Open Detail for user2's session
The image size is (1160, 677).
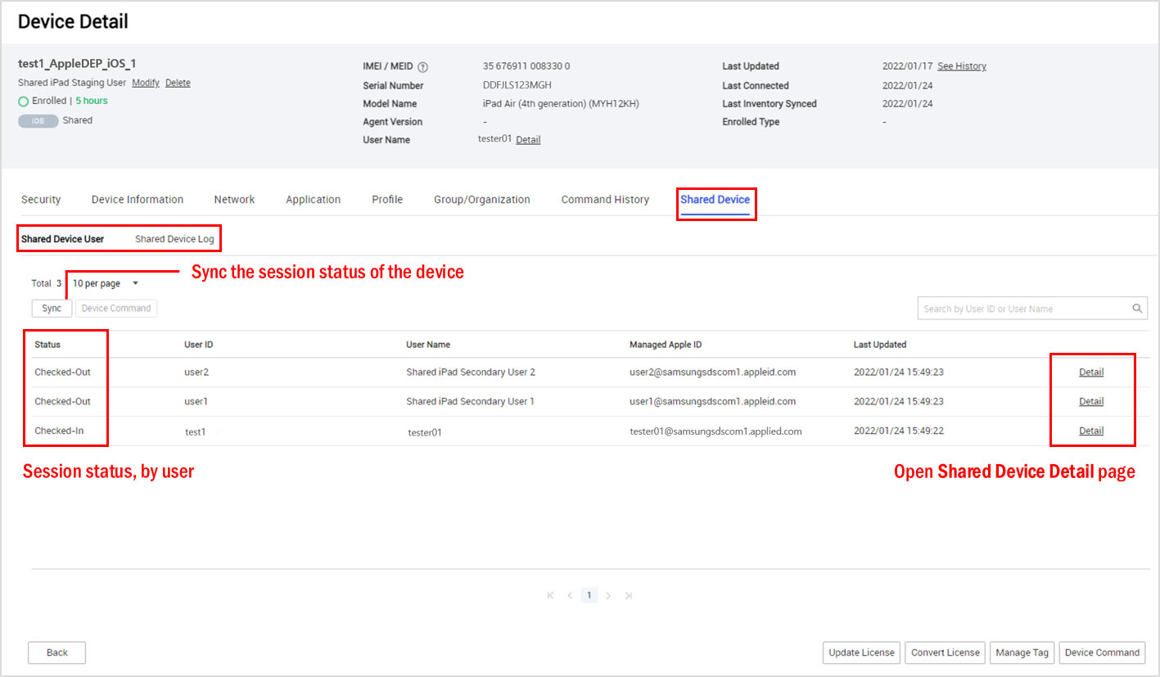1091,372
